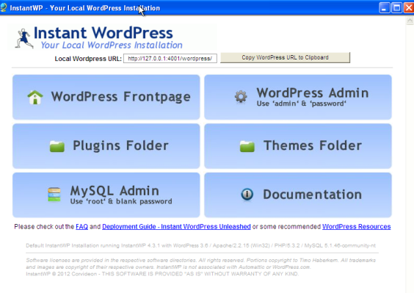Open the Themes Folder label

pyautogui.click(x=313, y=145)
